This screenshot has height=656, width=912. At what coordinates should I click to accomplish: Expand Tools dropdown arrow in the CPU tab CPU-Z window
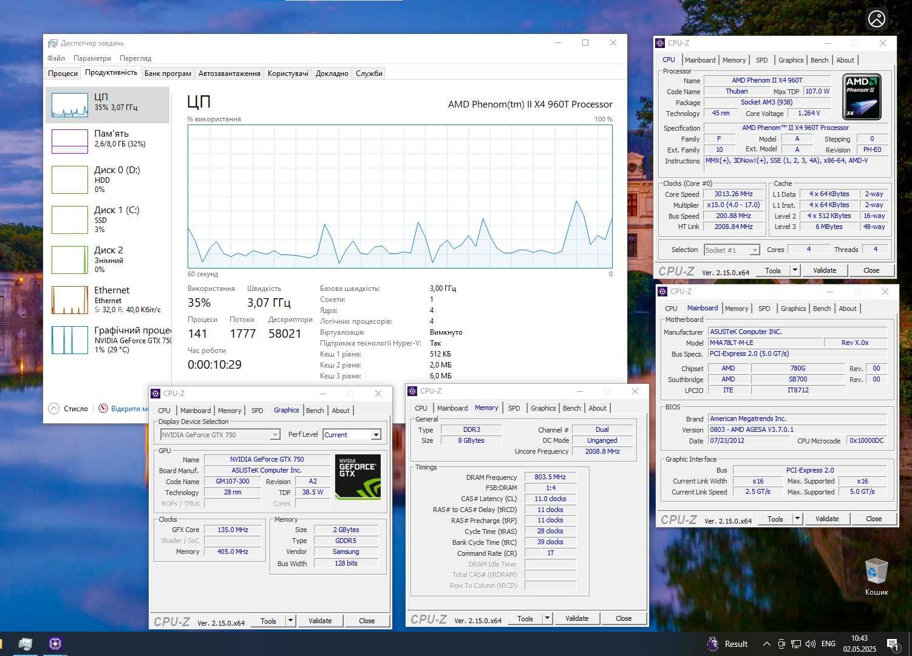[795, 270]
